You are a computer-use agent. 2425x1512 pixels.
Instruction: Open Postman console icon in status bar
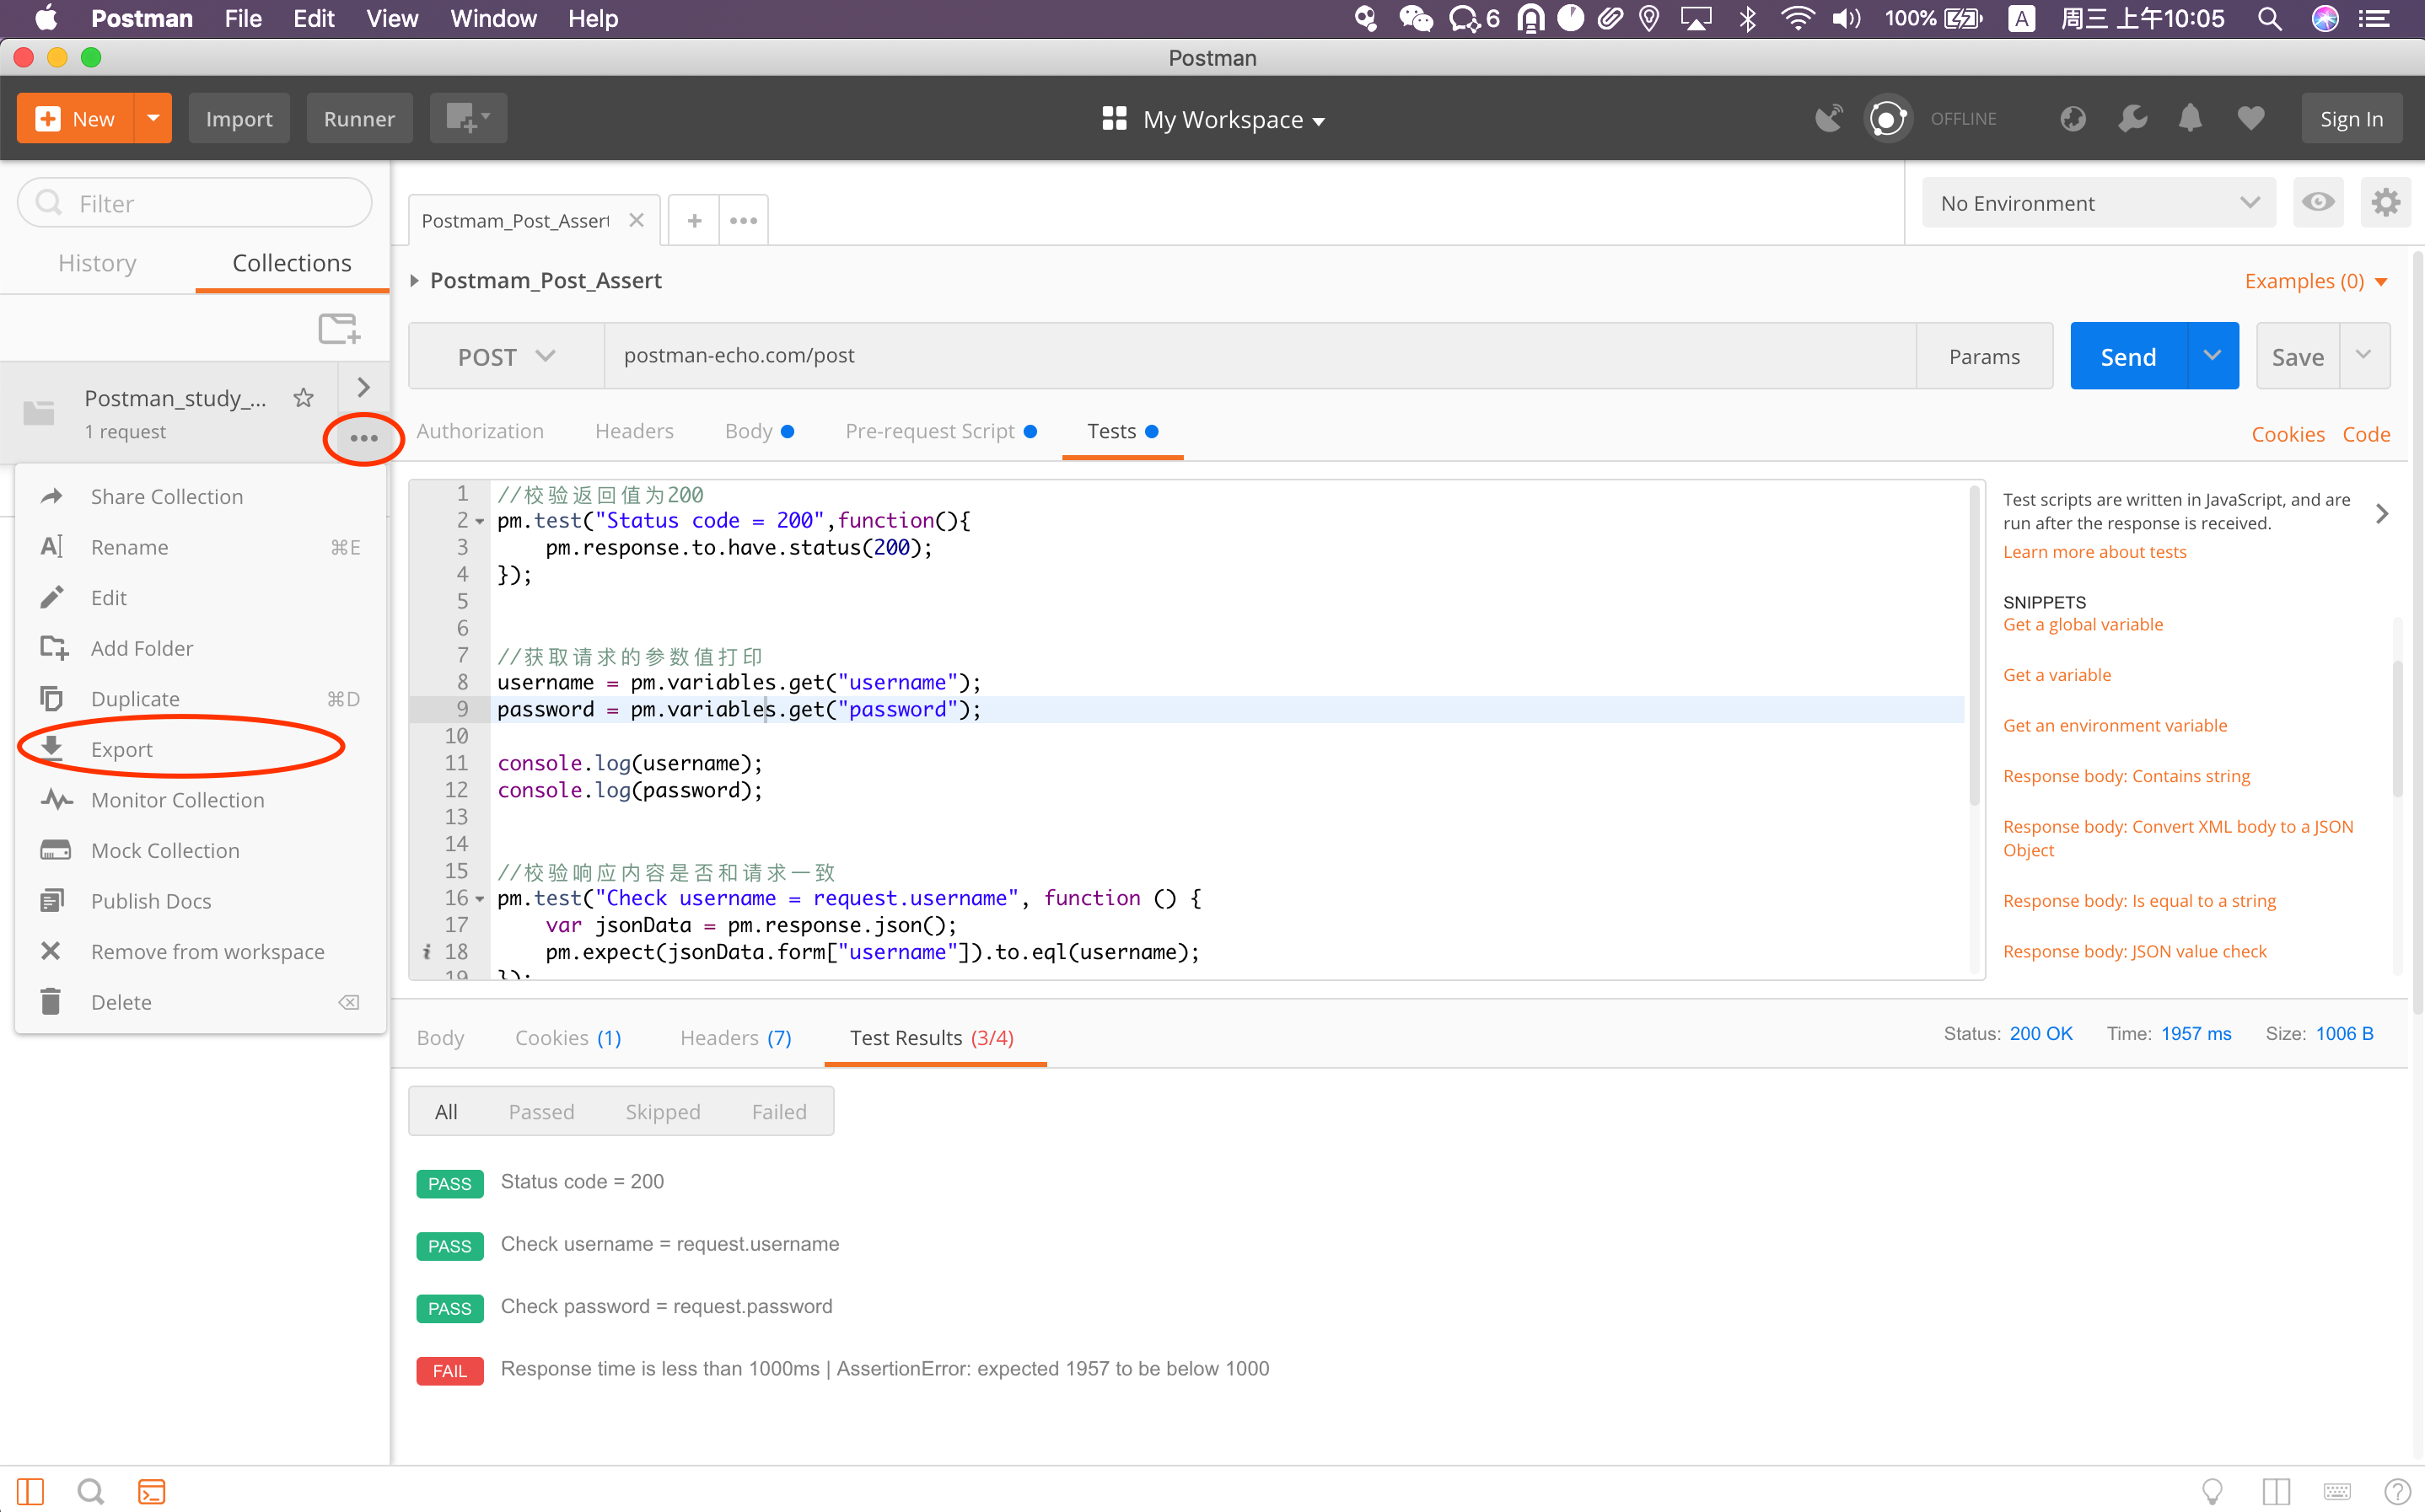tap(151, 1491)
